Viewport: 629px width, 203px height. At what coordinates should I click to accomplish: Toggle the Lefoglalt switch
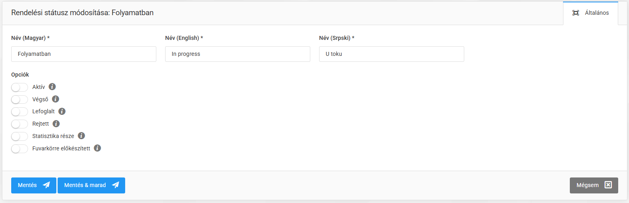20,112
